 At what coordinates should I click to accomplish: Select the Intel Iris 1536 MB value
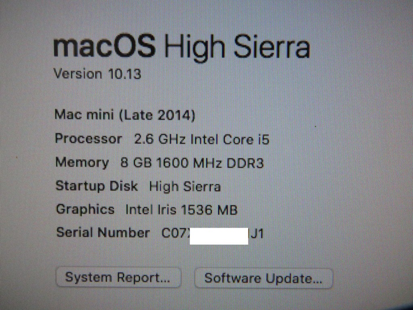coord(181,210)
